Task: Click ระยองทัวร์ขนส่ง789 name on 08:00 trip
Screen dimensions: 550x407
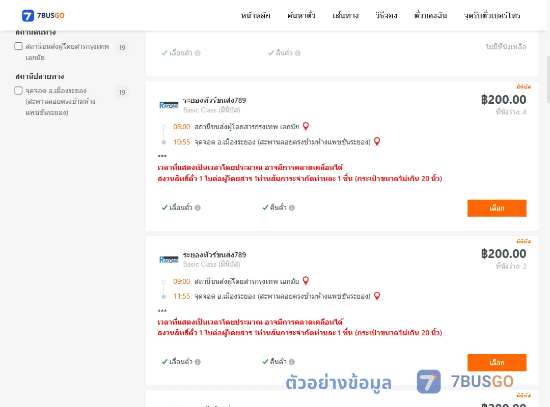Action: (214, 100)
